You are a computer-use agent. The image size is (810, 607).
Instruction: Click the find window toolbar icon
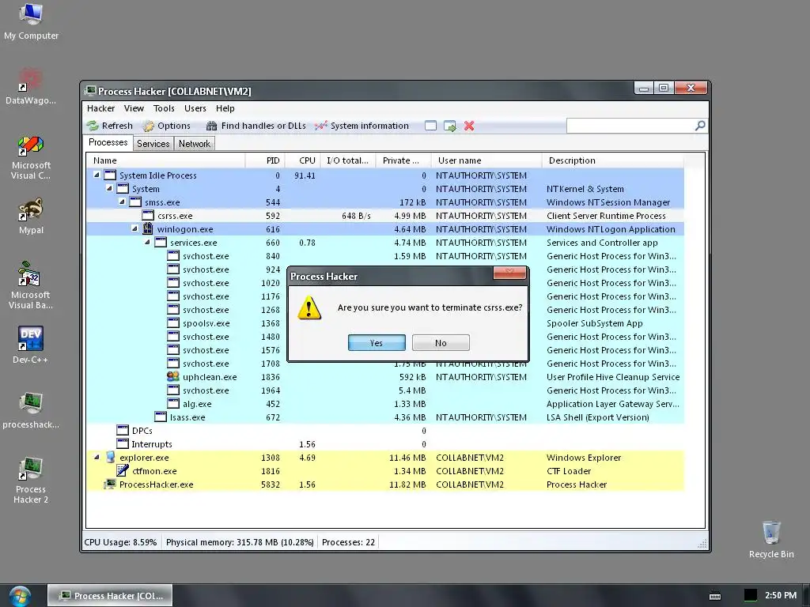point(430,126)
